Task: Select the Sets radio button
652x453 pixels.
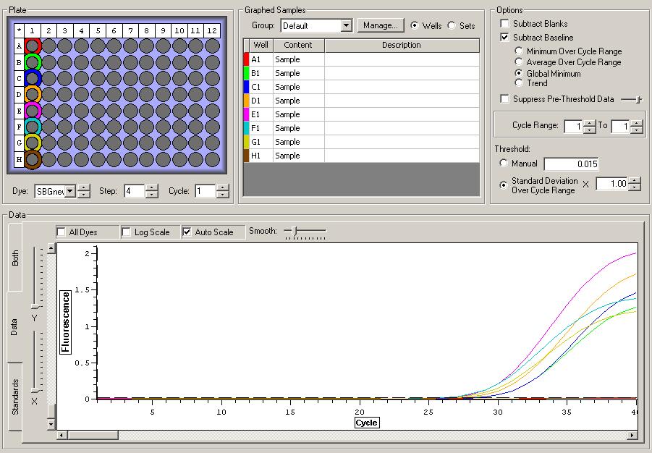Action: pos(452,25)
